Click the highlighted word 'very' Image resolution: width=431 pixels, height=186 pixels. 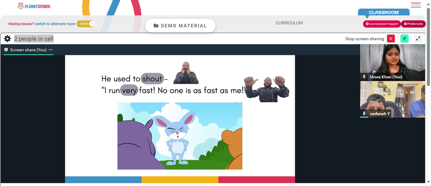pos(129,90)
